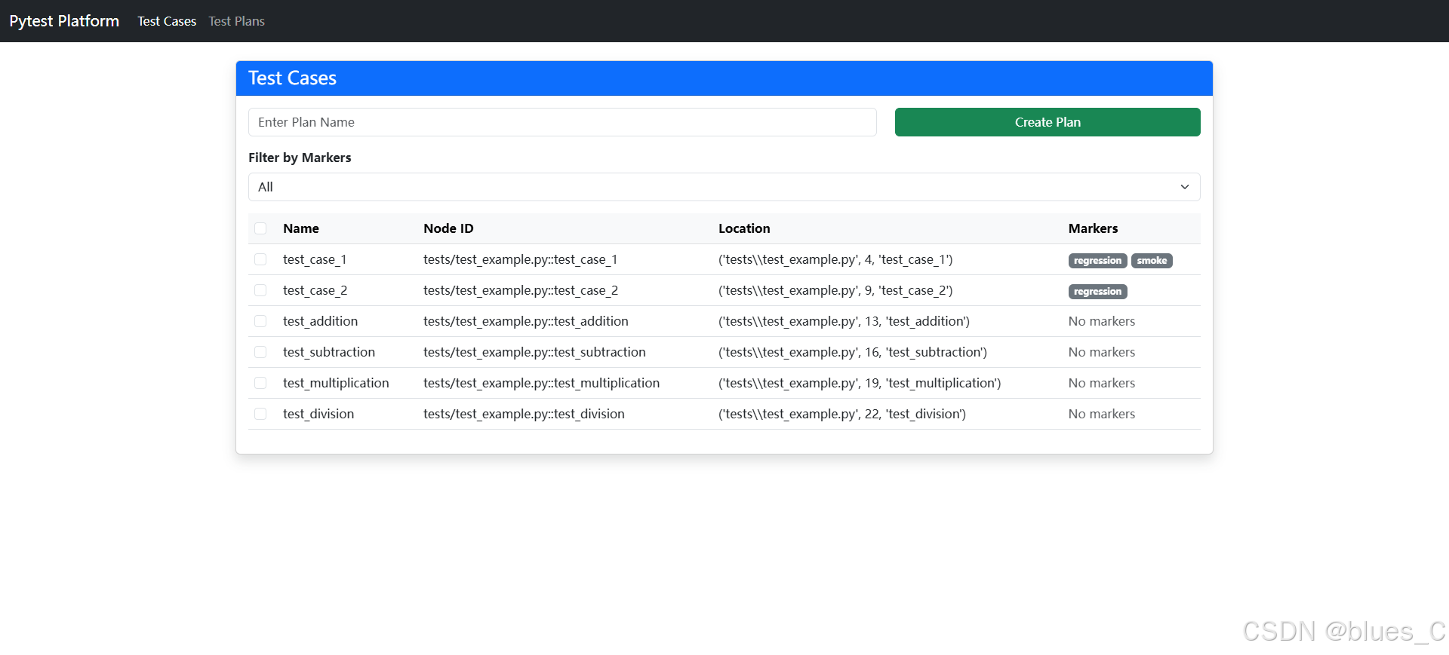Click the name cell test_multiplication
This screenshot has width=1449, height=655.
point(336,383)
